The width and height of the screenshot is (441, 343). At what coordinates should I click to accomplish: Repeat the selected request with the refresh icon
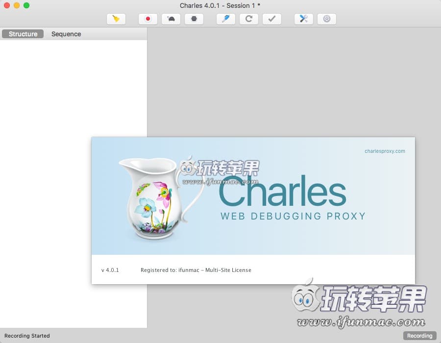coord(248,19)
